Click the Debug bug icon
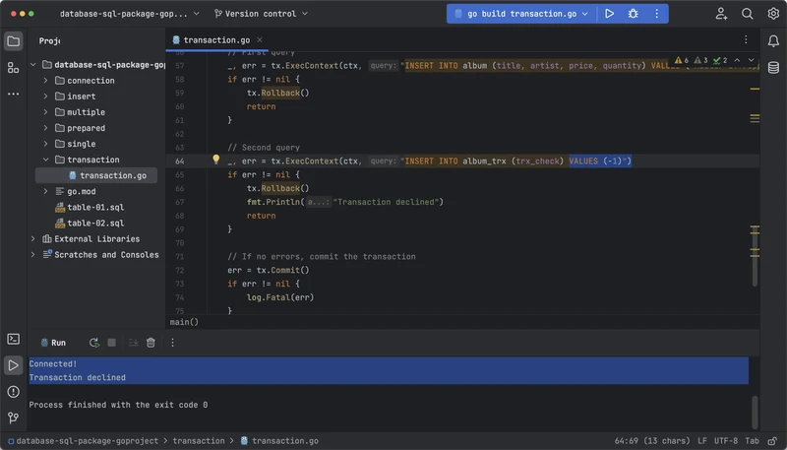 633,14
